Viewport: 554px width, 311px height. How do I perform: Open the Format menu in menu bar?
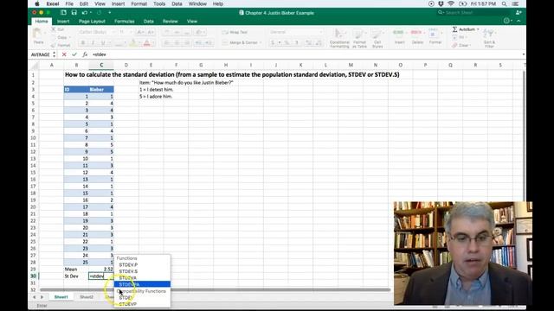[x=138, y=3]
